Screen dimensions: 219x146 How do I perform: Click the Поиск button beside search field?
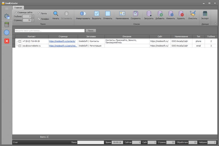pyautogui.click(x=91, y=31)
